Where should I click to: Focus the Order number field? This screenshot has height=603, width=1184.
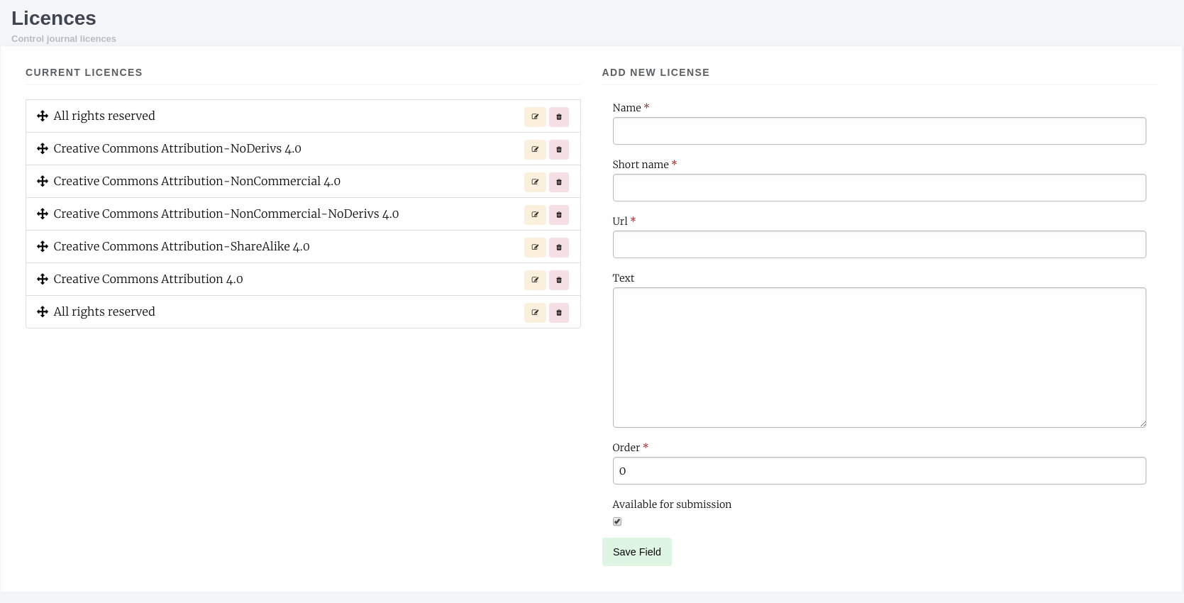pos(879,471)
